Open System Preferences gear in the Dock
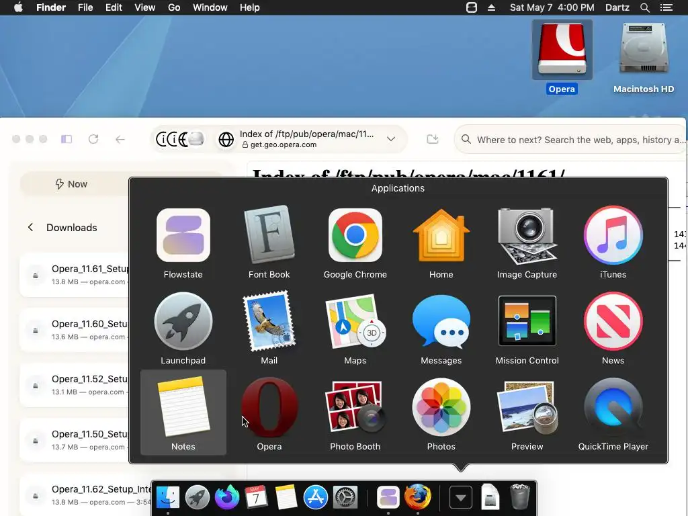 point(345,497)
